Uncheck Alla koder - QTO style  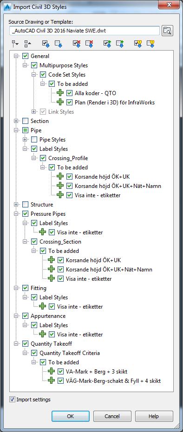(70, 93)
